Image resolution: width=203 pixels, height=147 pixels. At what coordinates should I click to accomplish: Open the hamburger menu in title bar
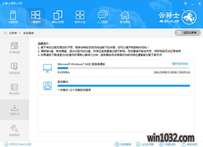185,3
